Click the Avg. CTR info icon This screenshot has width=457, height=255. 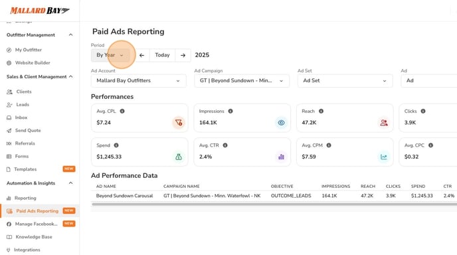coord(225,145)
